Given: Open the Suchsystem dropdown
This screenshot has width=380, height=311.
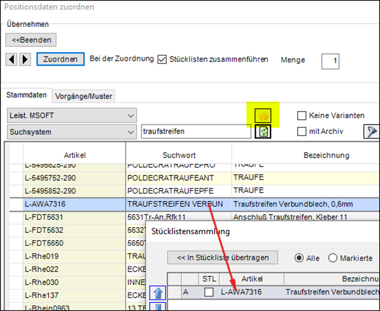Looking at the screenshot, I should 72,131.
